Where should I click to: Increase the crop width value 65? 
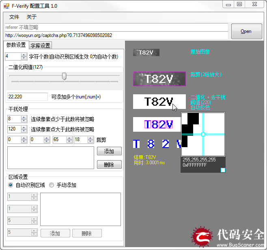pyautogui.click(x=69, y=138)
